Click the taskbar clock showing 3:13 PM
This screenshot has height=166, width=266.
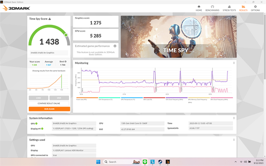258,161
